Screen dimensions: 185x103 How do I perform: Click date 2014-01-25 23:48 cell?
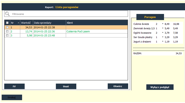[44, 35]
